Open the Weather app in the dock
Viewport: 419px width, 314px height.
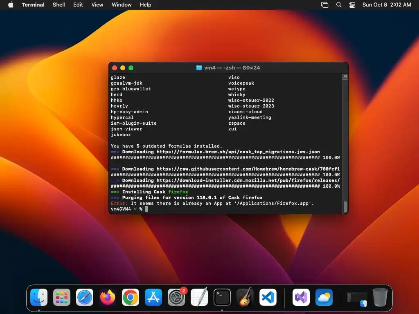point(324,297)
